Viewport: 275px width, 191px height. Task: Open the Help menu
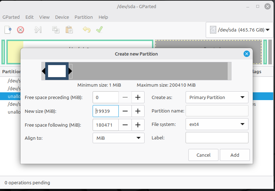(x=103, y=17)
